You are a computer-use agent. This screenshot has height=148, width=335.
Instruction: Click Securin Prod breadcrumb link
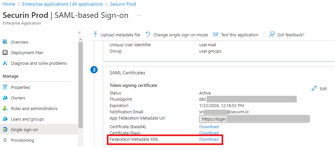(x=123, y=4)
